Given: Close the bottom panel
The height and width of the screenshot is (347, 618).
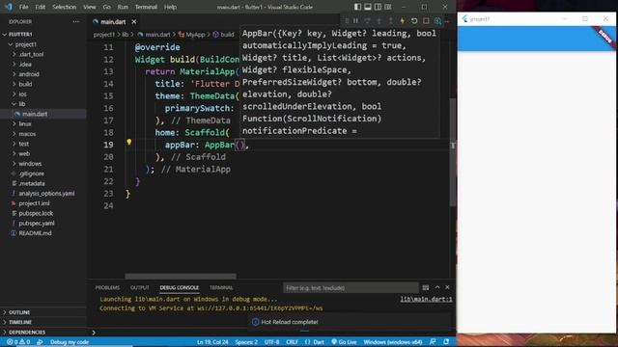Looking at the screenshot, I should click(x=447, y=287).
